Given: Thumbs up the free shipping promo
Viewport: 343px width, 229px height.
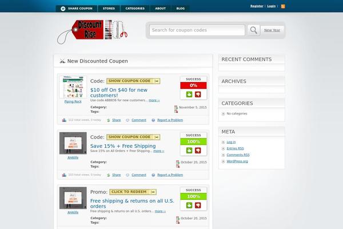Looking at the screenshot, I should pos(189,206).
